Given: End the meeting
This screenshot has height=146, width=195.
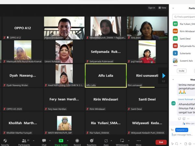Looking at the screenshot, I should tap(161, 142).
